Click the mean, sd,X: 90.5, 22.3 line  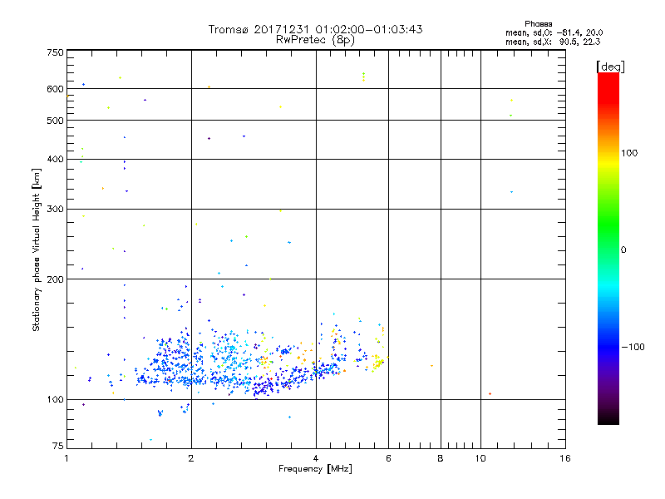553,42
